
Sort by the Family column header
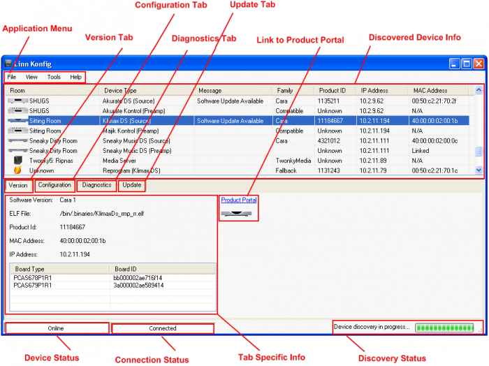click(x=293, y=91)
